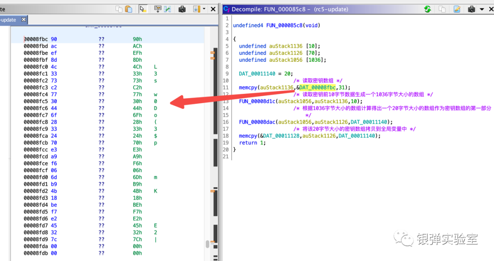Click auStack1136 variable declaration
The width and height of the screenshot is (494, 261).
point(286,46)
